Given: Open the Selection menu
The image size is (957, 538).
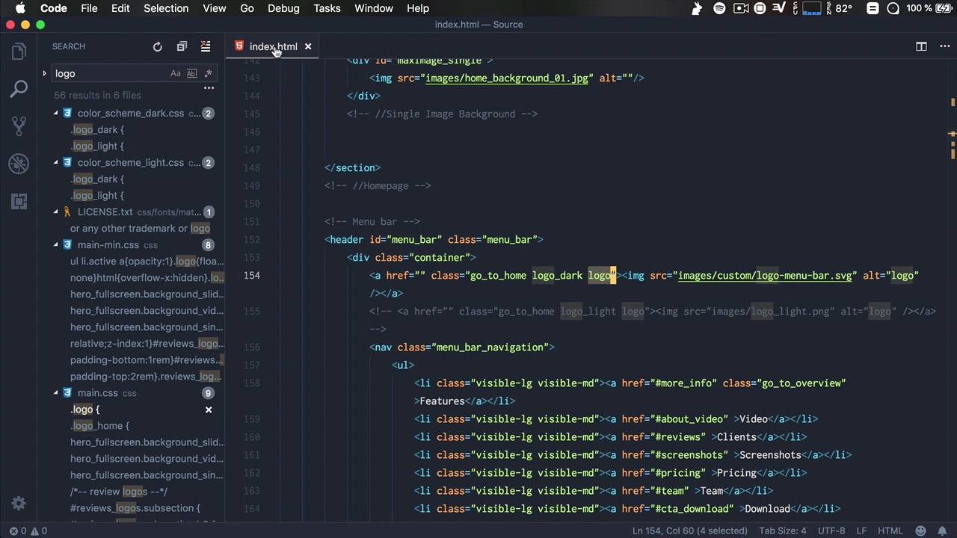Looking at the screenshot, I should [x=166, y=8].
